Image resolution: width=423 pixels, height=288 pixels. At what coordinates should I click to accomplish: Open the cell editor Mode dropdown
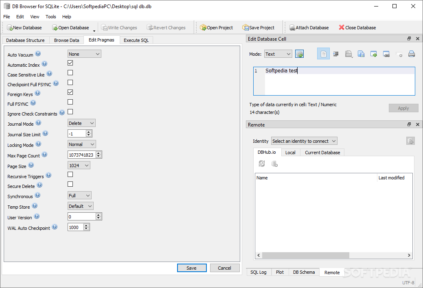click(278, 54)
